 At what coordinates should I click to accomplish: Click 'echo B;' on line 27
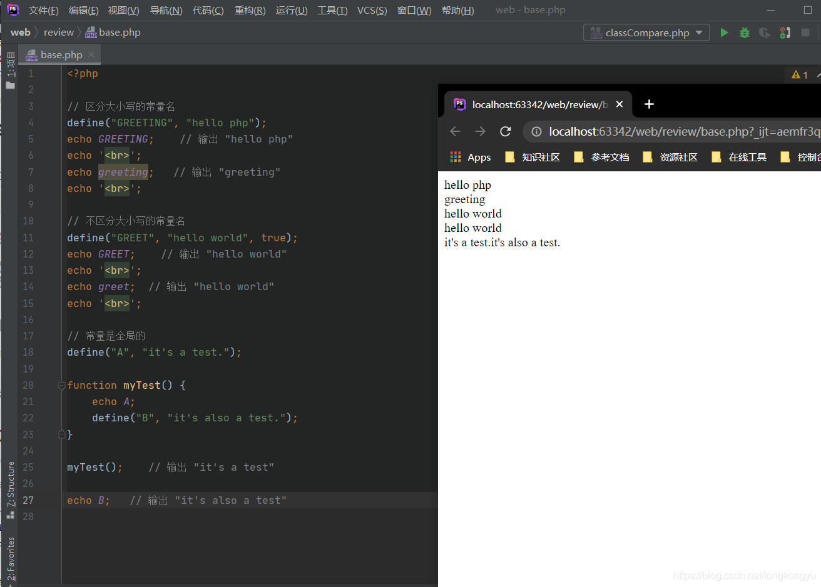tap(88, 500)
